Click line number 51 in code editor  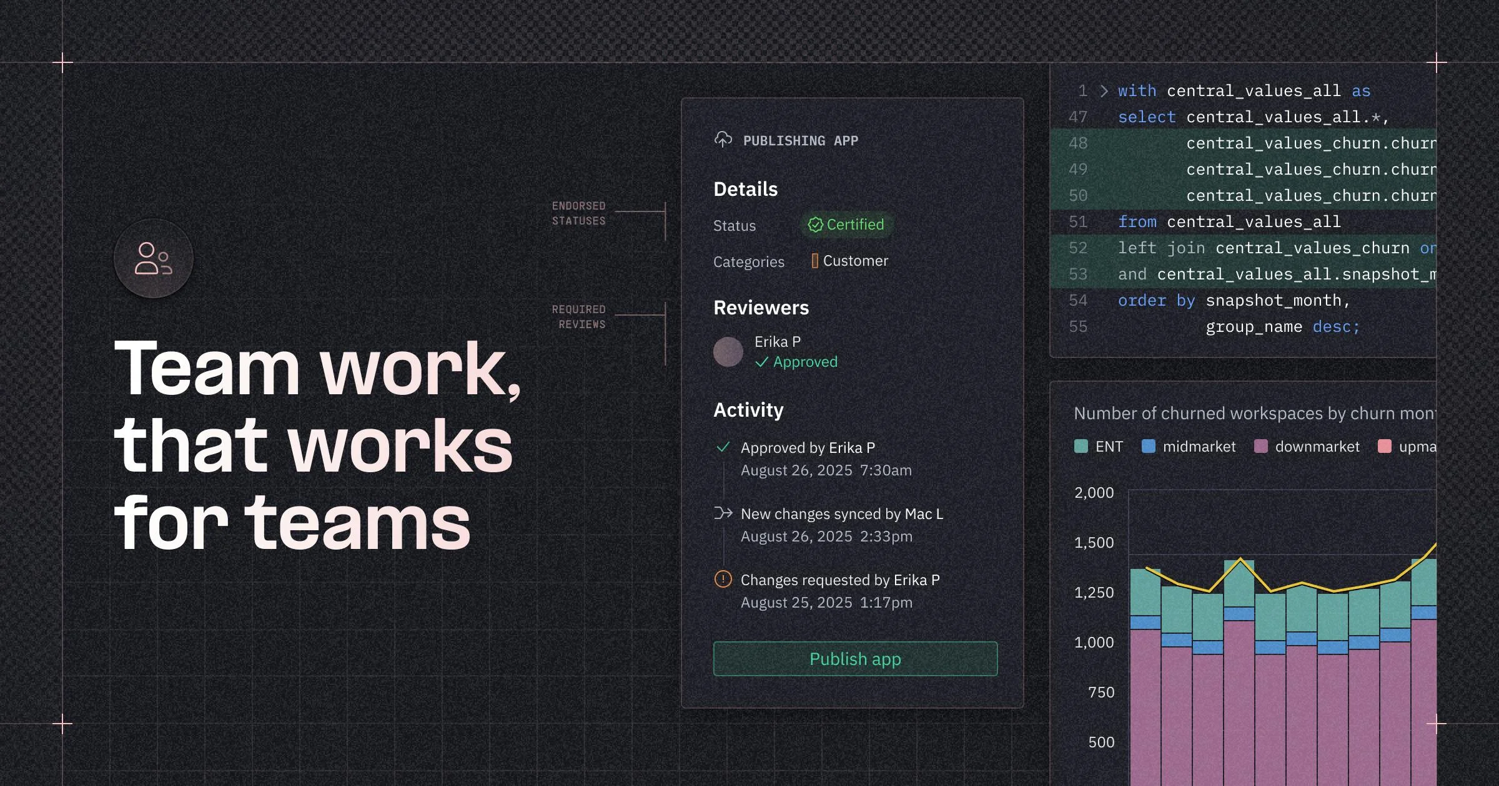(x=1078, y=222)
